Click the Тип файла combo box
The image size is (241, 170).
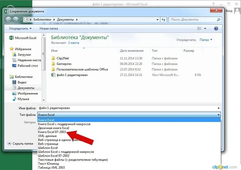click(129, 115)
